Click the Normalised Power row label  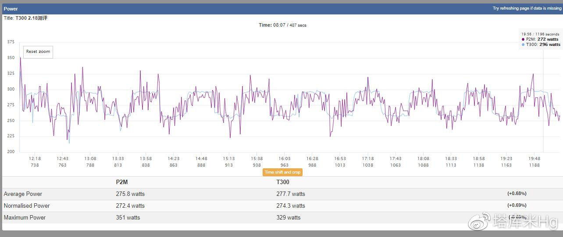(x=27, y=206)
